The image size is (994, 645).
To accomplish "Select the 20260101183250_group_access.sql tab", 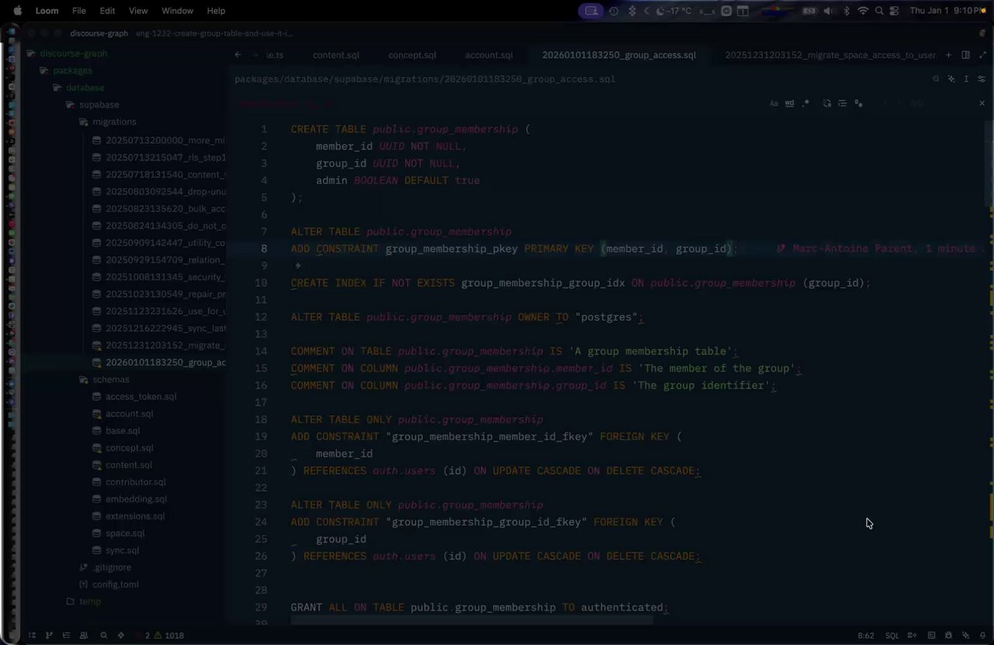I will (x=619, y=55).
